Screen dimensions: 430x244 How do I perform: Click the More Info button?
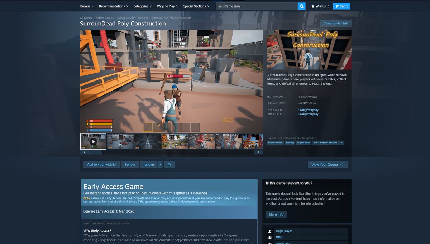tap(276, 215)
